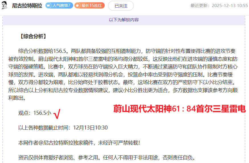
Task: Click the author avatar portrait
Action: pos(5,5)
